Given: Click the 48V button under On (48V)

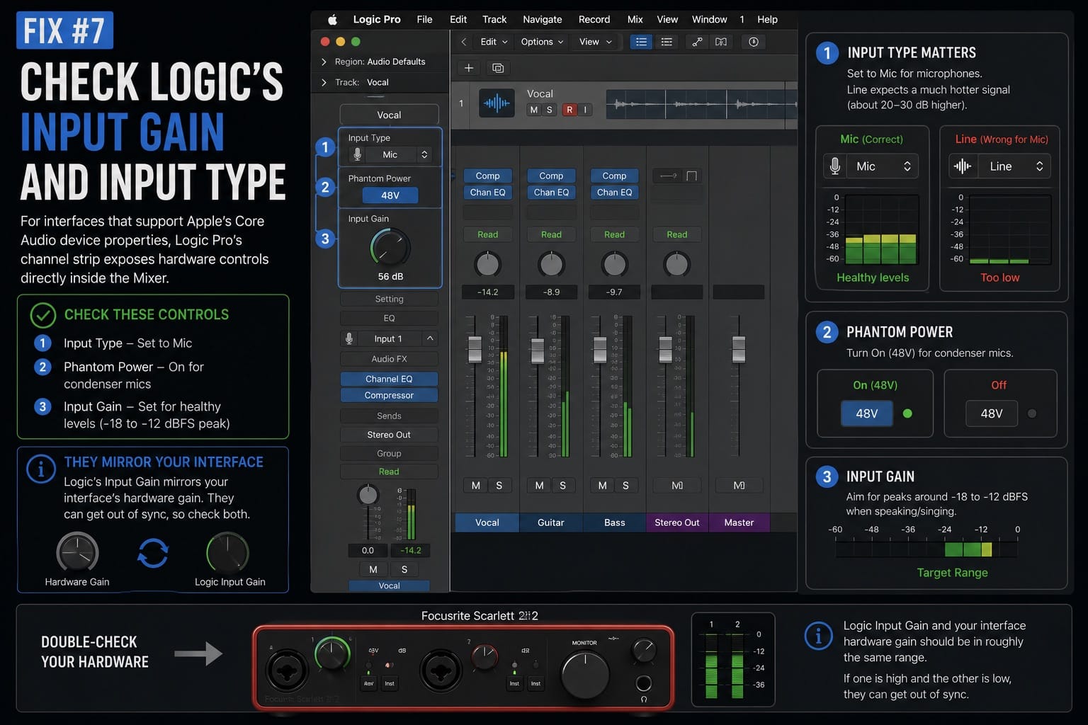Looking at the screenshot, I should click(867, 413).
